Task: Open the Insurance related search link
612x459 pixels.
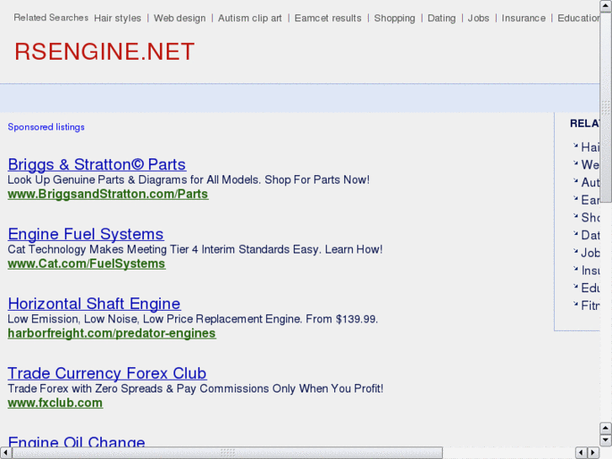Action: pyautogui.click(x=524, y=19)
